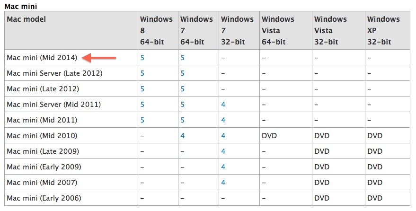Open Windows 8 link for Mac mini (Late 2012)
The image size is (416, 211).
click(x=142, y=89)
